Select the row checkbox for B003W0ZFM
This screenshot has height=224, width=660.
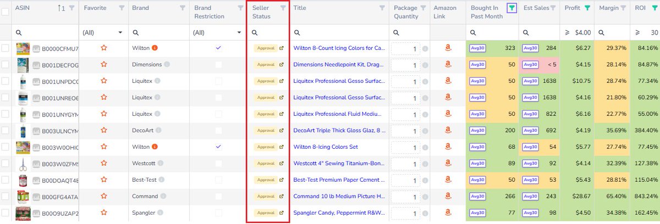[x=5, y=164]
